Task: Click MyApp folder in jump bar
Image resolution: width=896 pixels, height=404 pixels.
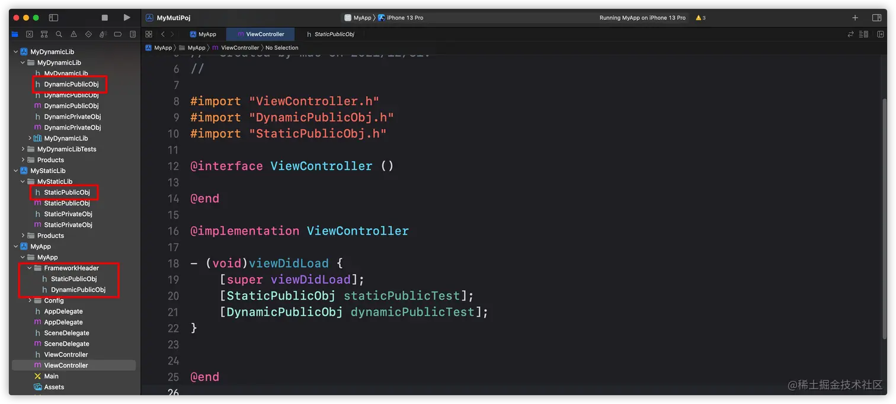Action: click(x=192, y=48)
